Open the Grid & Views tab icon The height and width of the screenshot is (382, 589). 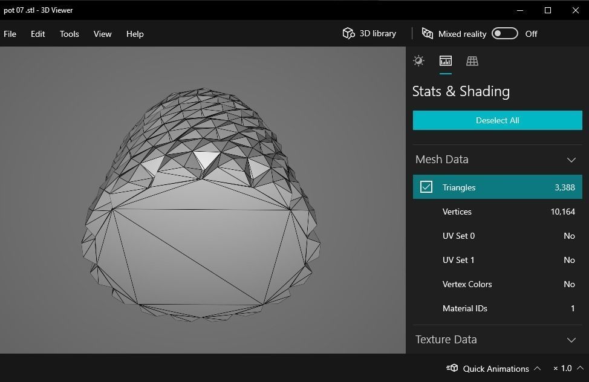pyautogui.click(x=472, y=61)
